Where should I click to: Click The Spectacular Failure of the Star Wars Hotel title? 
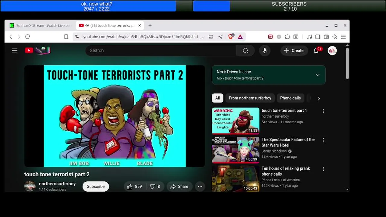click(x=288, y=142)
